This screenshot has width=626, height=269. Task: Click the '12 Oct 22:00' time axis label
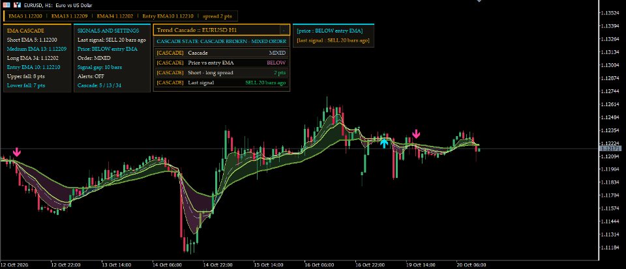[66, 264]
